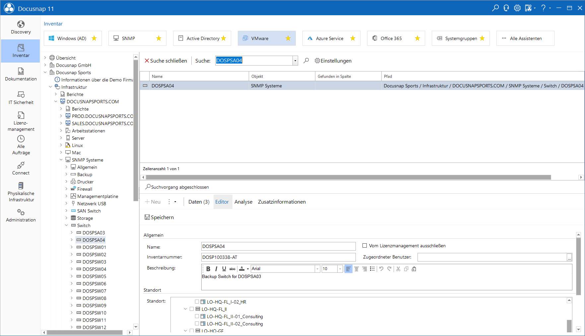Check the LO-HQ-FL_II location
Viewport: 585px width, 336px height.
pos(192,309)
